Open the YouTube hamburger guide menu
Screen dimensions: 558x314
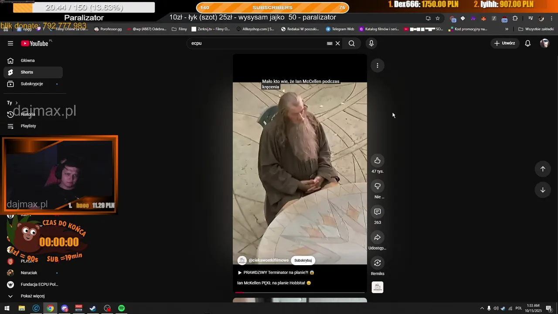(x=10, y=43)
